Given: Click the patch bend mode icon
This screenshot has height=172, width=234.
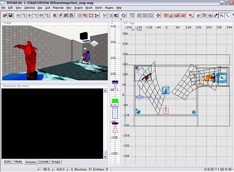Looking at the screenshot, I should click(x=204, y=15).
